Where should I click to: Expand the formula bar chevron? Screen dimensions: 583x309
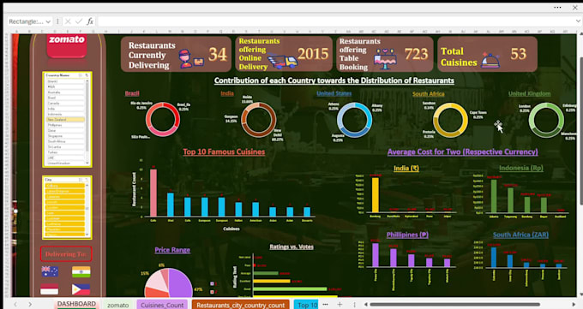pyautogui.click(x=578, y=21)
